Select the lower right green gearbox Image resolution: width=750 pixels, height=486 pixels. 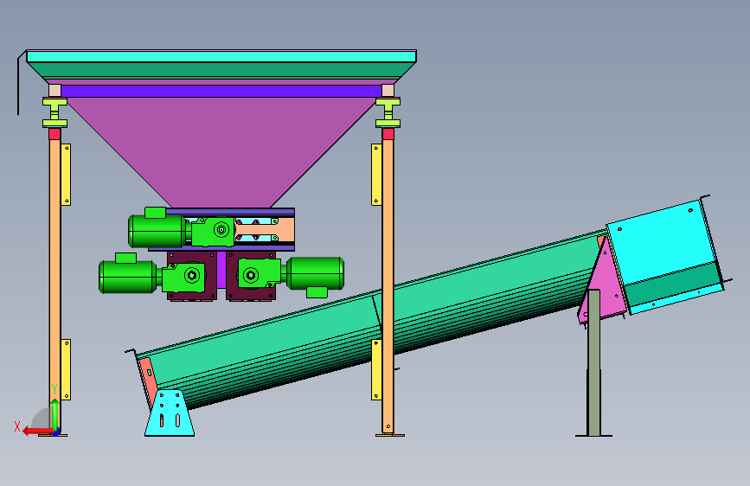tap(259, 273)
